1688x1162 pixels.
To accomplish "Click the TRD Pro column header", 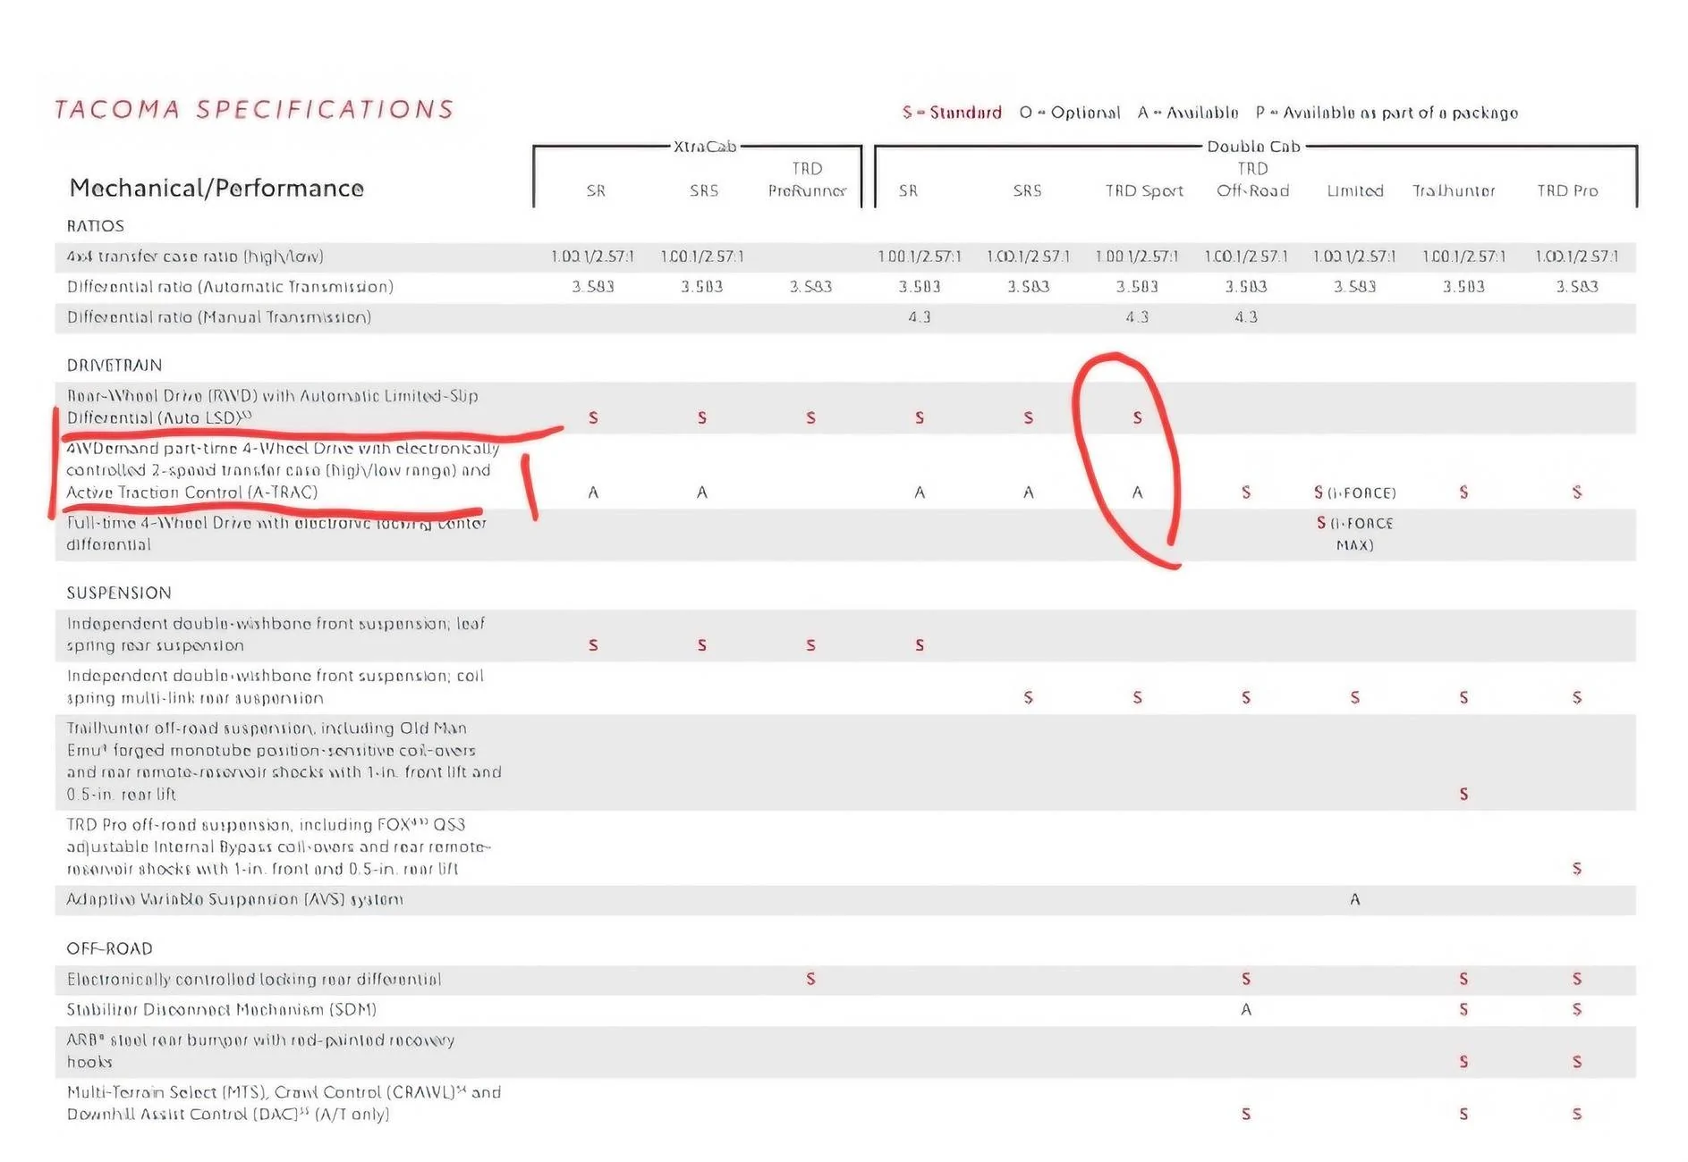I will tap(1567, 190).
